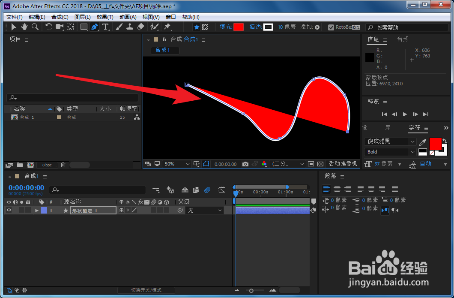
Task: Select the Eraser tool
Action: 140,27
